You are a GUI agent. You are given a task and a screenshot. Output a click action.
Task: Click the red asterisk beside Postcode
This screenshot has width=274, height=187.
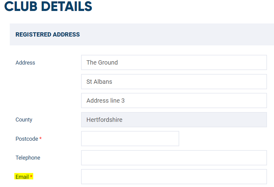[x=40, y=138]
